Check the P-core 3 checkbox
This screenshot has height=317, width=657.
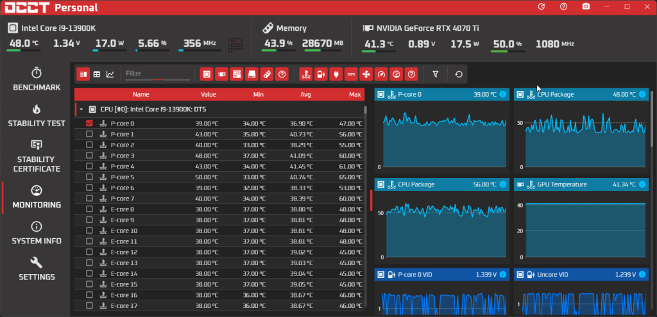89,156
